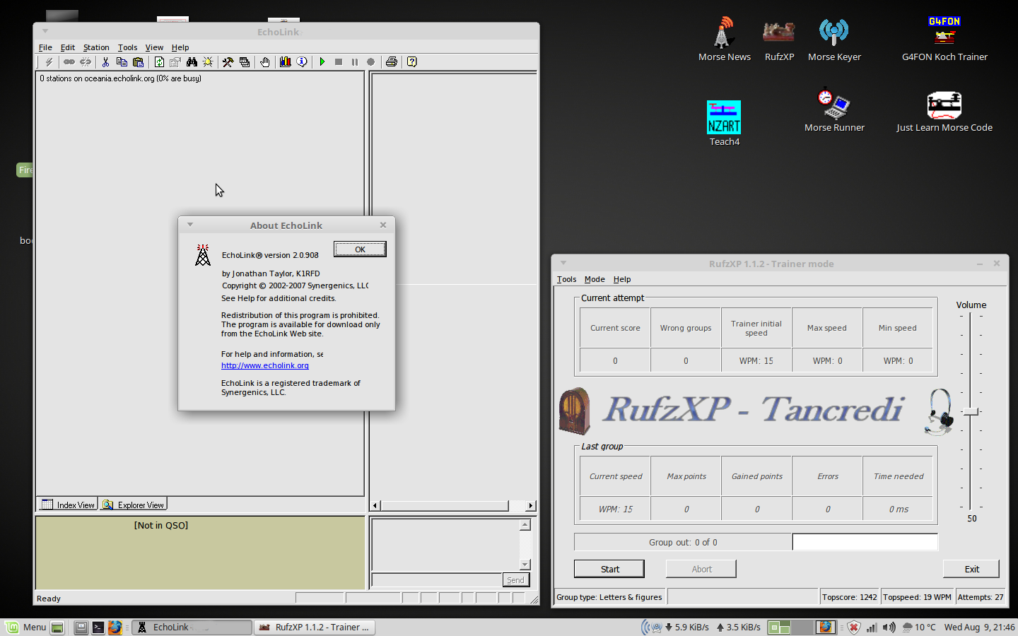The height and width of the screenshot is (636, 1018).
Task: Open the Edit menu in EchoLink
Action: point(68,47)
